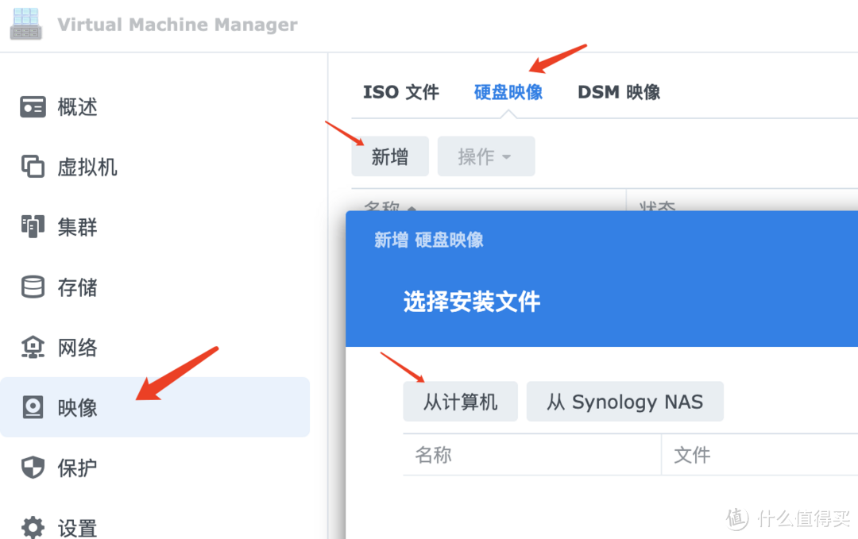Select the 概述 (Overview) sidebar icon
Viewport: 858px width, 539px height.
point(33,106)
